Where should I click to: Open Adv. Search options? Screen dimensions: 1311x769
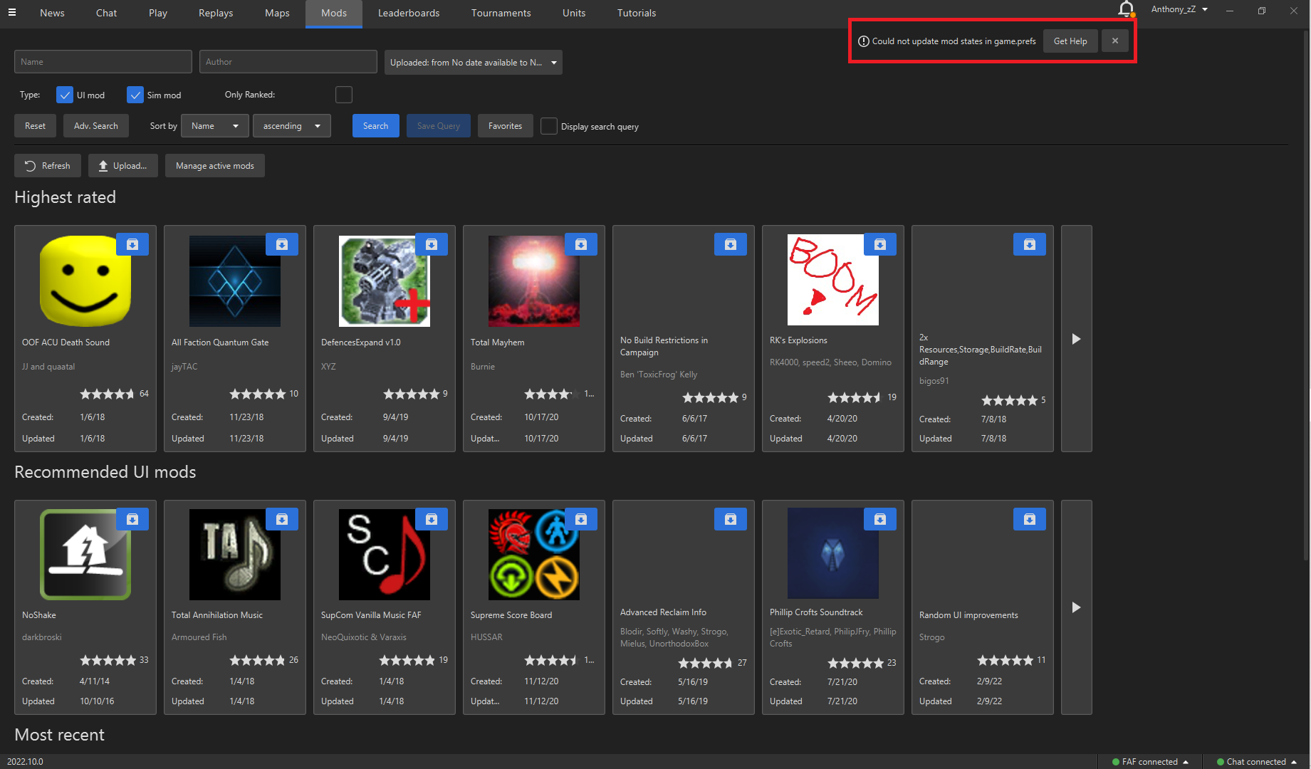pos(96,126)
